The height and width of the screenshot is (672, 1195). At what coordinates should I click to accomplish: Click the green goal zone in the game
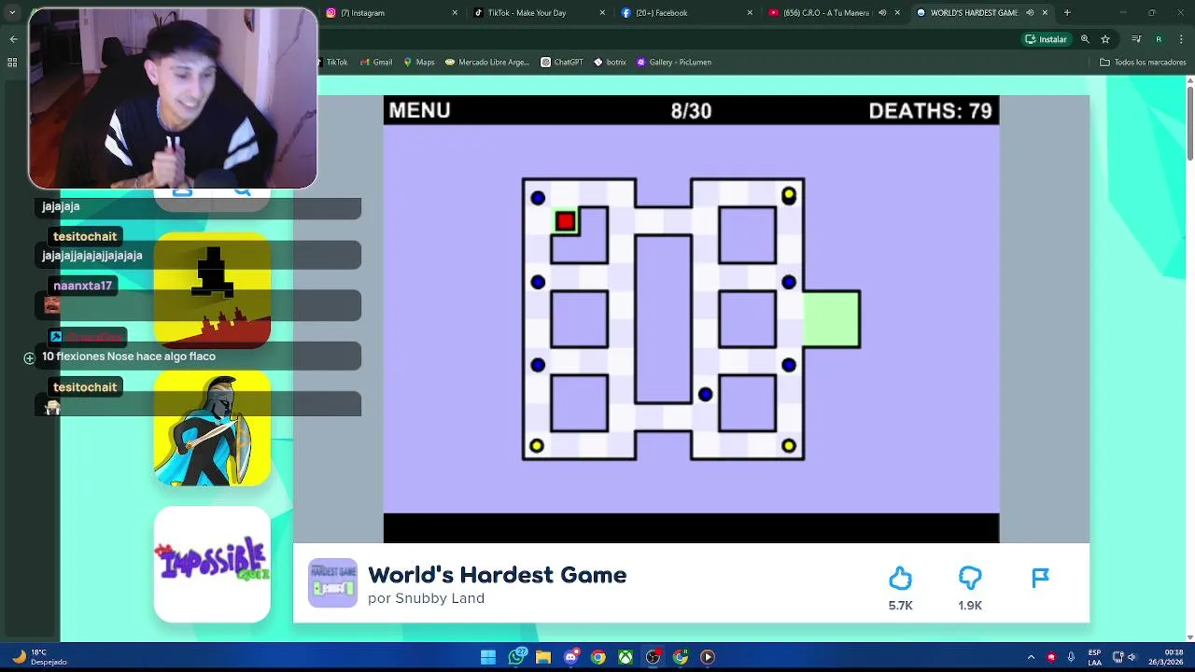pyautogui.click(x=831, y=319)
